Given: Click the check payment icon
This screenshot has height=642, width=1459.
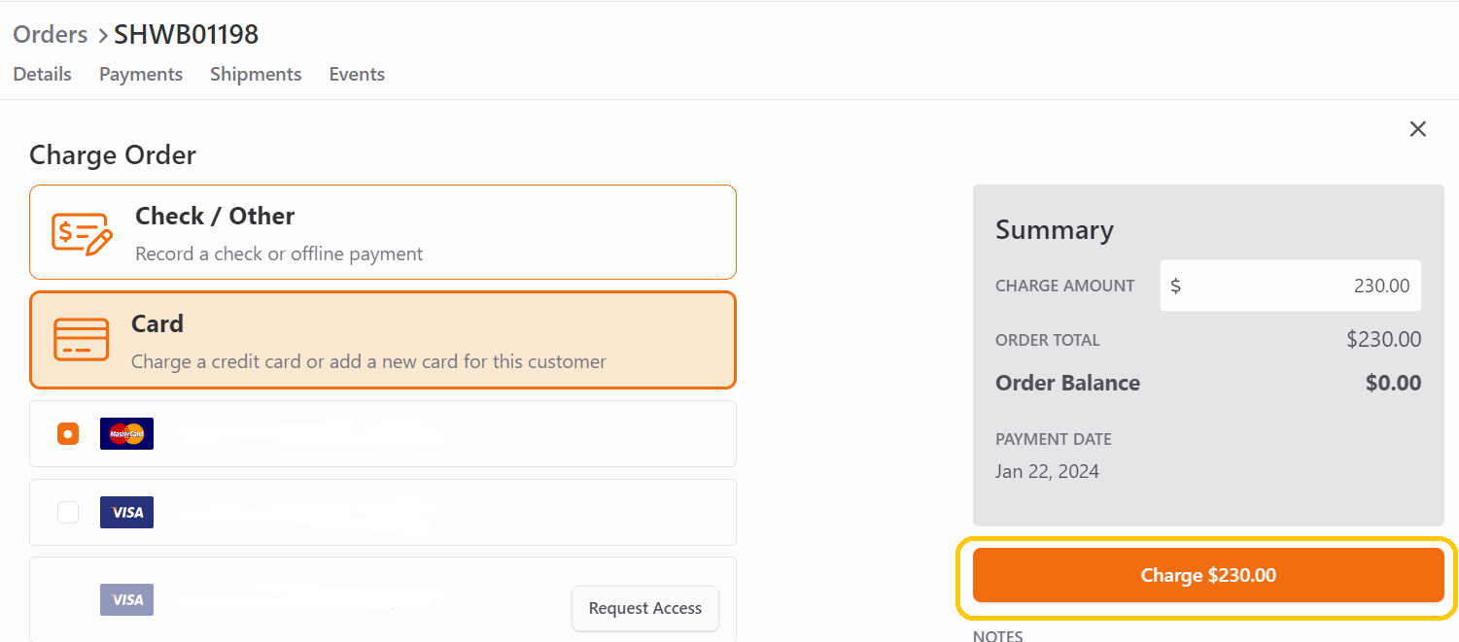Looking at the screenshot, I should (82, 233).
